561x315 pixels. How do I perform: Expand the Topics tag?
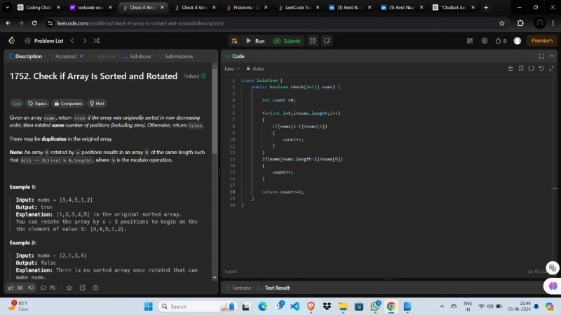38,103
